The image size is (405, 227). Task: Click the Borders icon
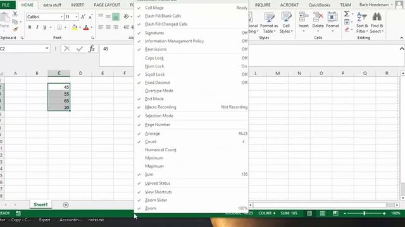coord(59,27)
